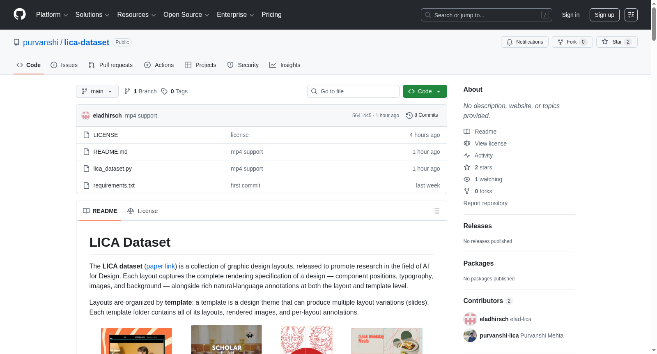Click the GitHub logo icon

20,14
